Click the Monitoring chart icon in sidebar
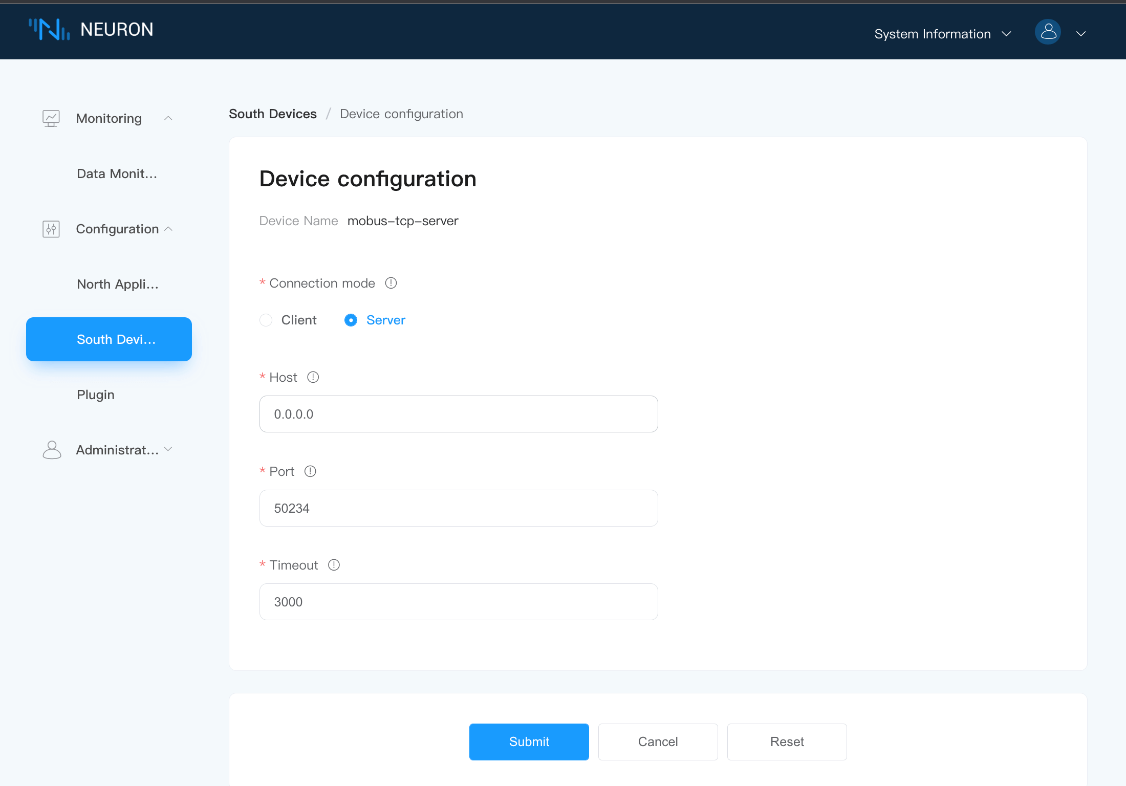 51,119
